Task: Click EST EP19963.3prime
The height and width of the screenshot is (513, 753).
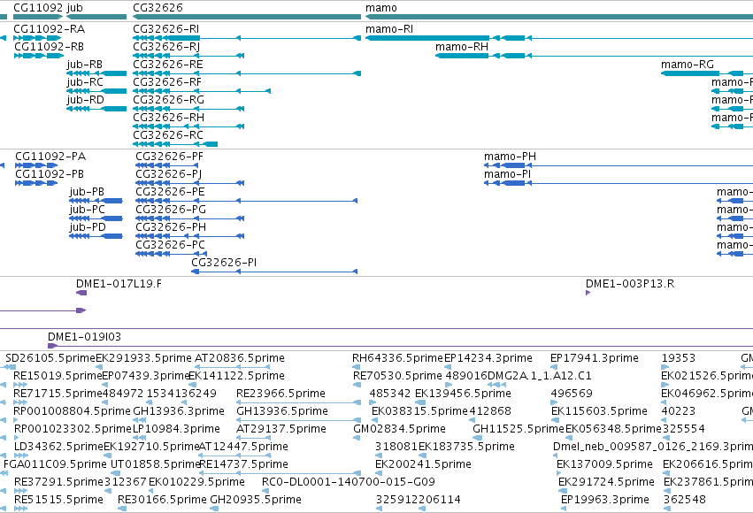Action: click(604, 500)
